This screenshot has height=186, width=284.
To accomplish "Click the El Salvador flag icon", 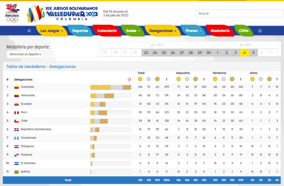I will (x=16, y=163).
